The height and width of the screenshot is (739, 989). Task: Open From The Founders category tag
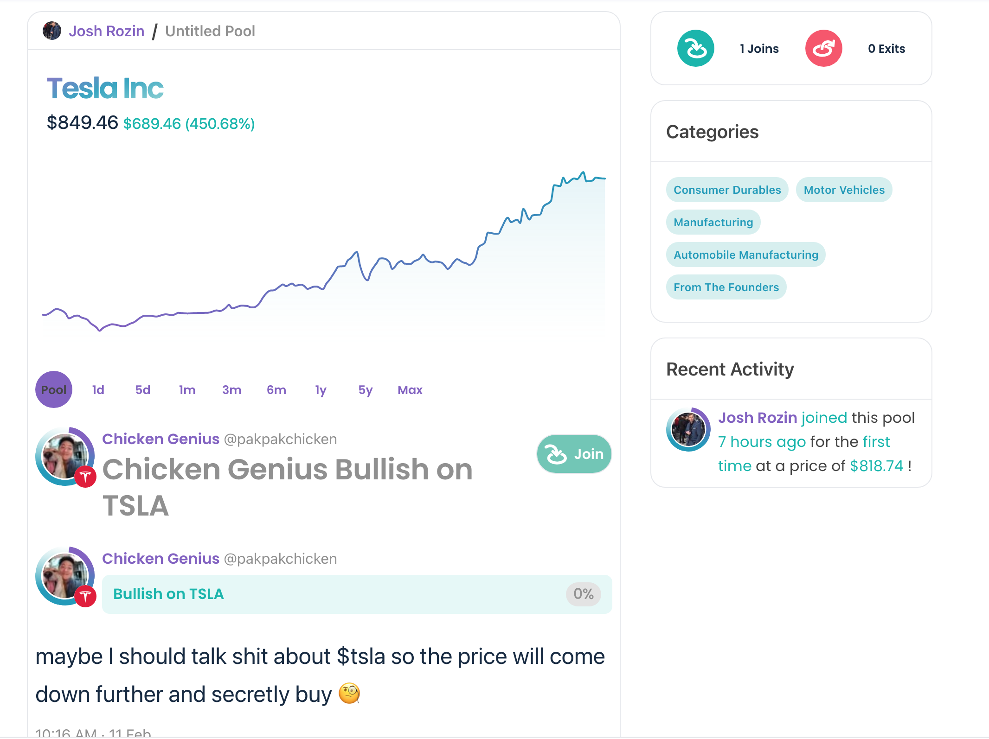tap(726, 287)
